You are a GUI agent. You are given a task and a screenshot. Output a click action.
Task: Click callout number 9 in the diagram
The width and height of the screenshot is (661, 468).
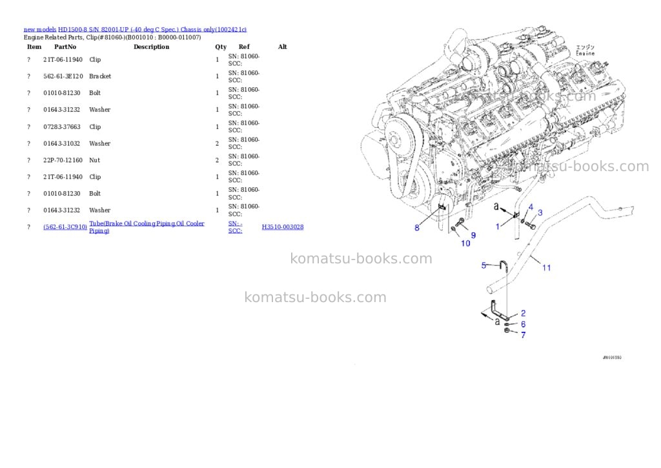473,235
